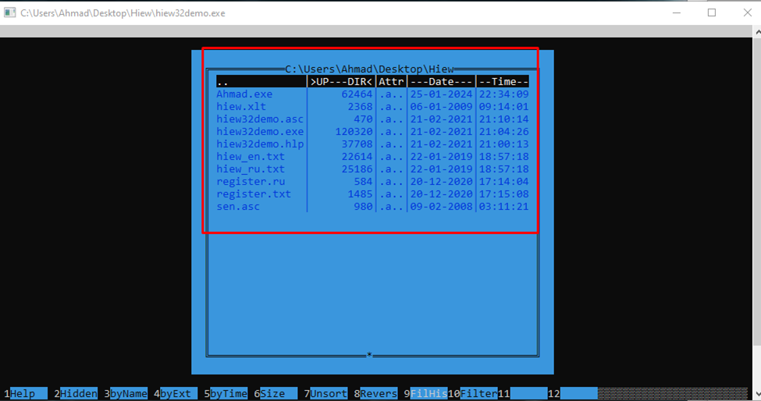Click the 7Unsort function key
Screen dimensions: 761x401
coord(325,393)
